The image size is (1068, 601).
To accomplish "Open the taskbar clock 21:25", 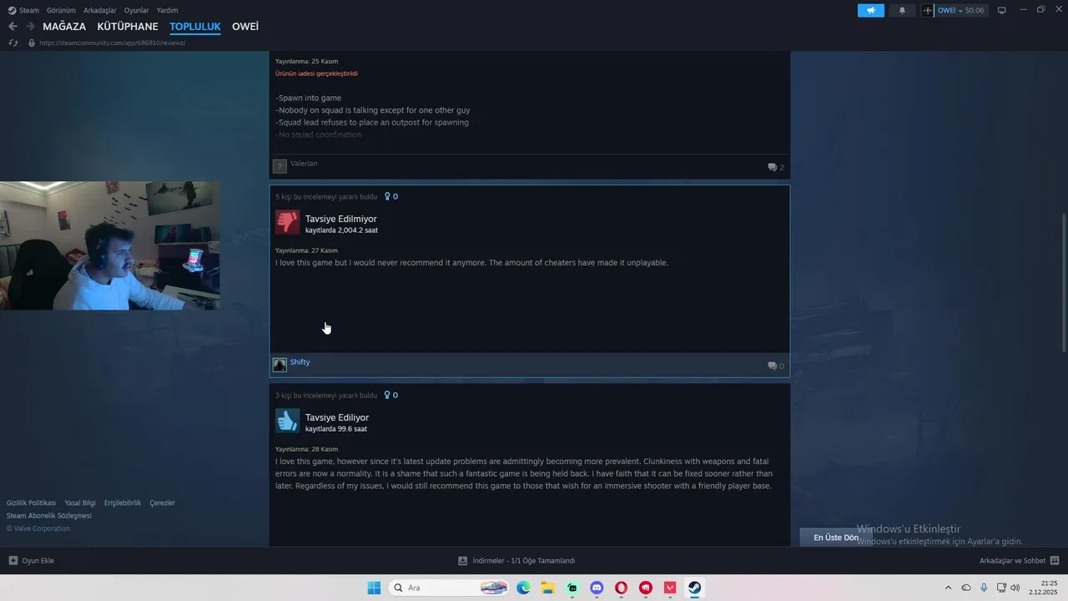I will 1044,588.
